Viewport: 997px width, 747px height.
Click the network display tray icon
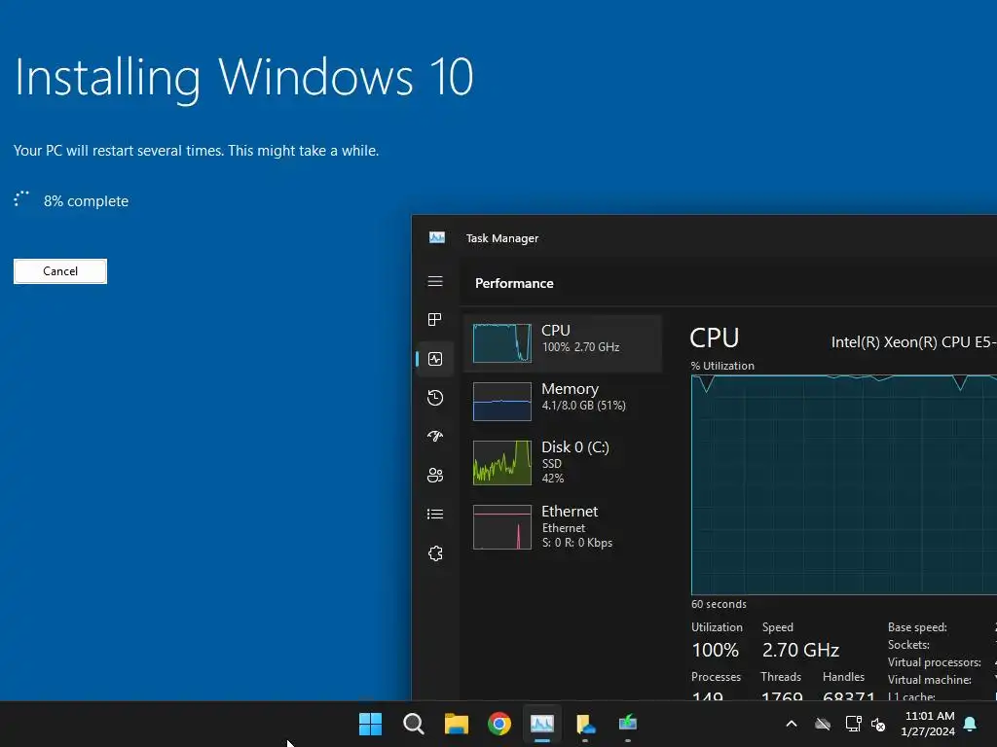(853, 724)
